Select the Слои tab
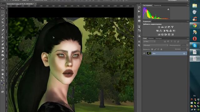The height and width of the screenshot is (112, 200). (x=145, y=38)
